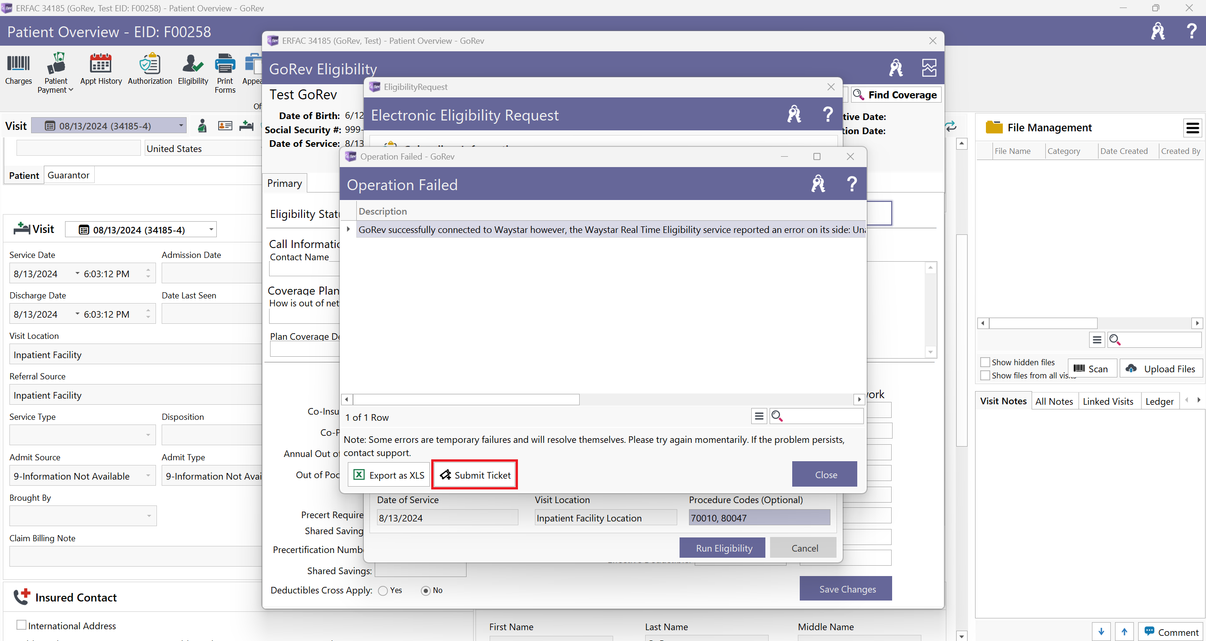1206x641 pixels.
Task: Expand Service Type dropdown
Action: tap(148, 435)
